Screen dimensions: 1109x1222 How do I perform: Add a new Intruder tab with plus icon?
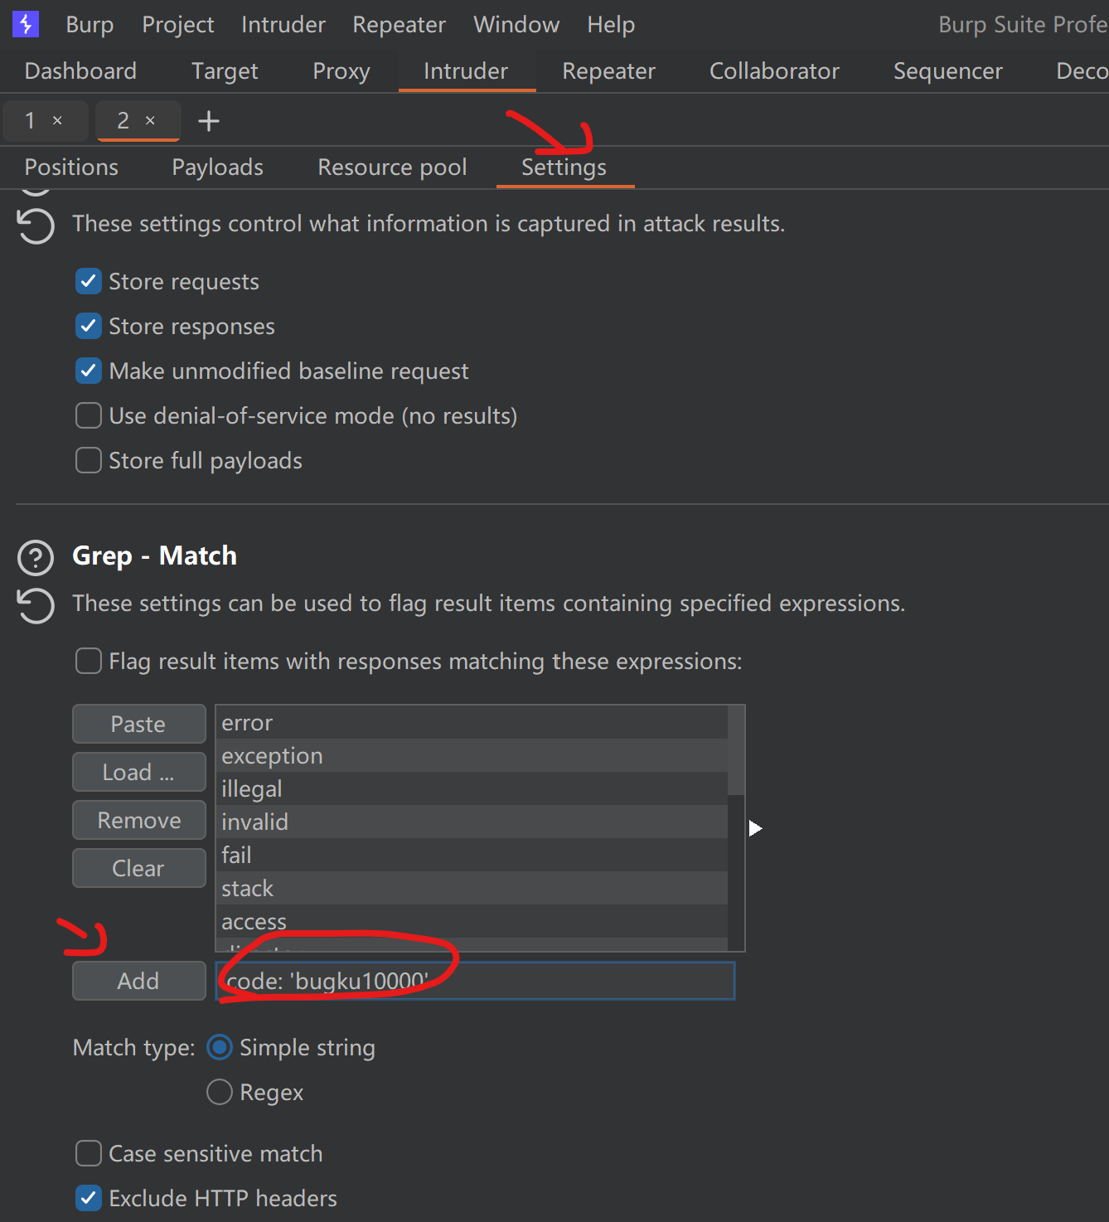(209, 121)
